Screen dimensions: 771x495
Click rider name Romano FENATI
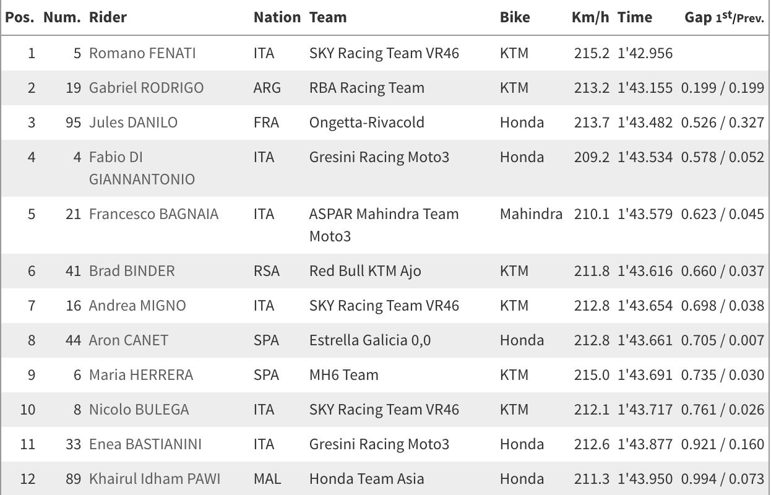[142, 53]
